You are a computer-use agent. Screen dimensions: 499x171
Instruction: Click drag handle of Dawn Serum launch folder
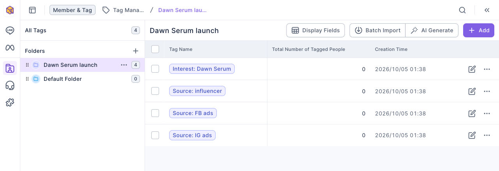(x=27, y=65)
